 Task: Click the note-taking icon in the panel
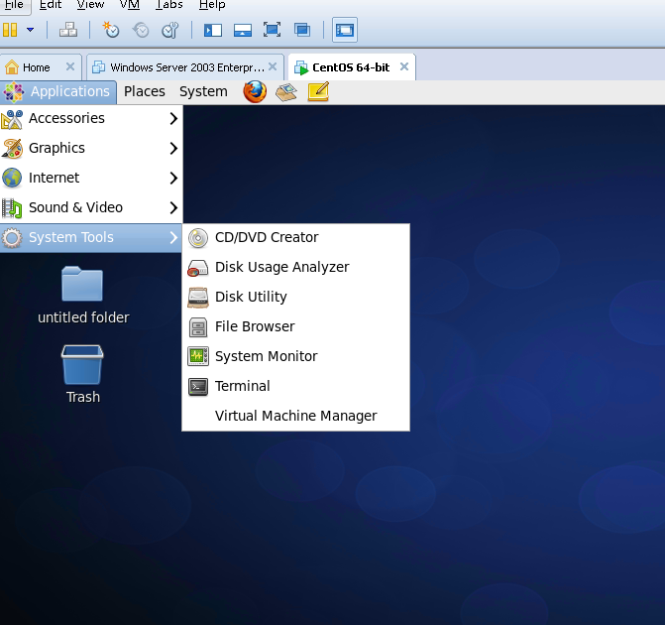pos(318,91)
